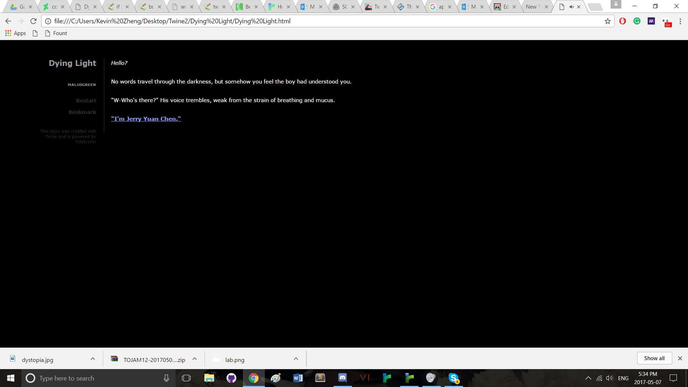Open the dystopia.jpg downloaded file

37,360
